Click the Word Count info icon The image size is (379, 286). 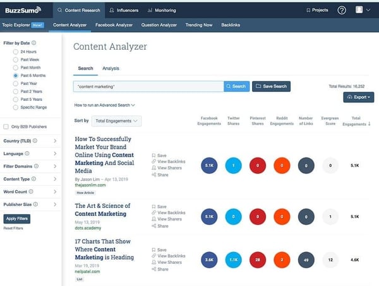click(31, 192)
